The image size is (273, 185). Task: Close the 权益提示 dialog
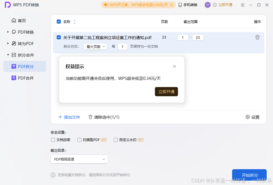point(175,66)
